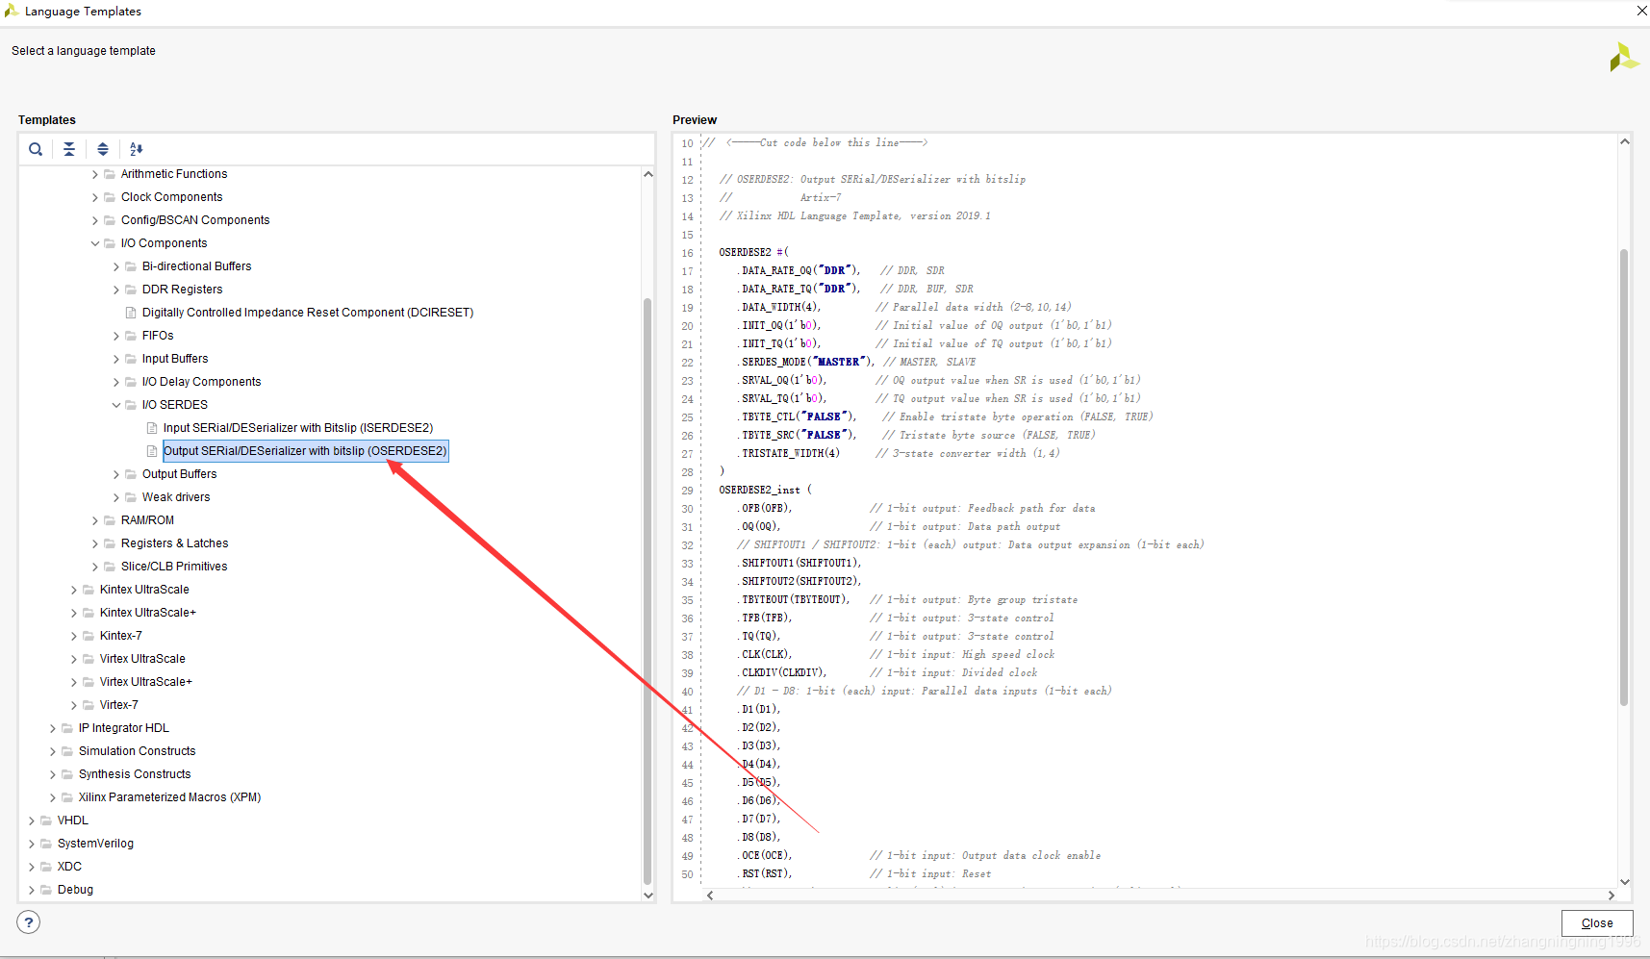Screen dimensions: 1650x959
Task: Expand the FIFOs folder
Action: click(x=116, y=336)
